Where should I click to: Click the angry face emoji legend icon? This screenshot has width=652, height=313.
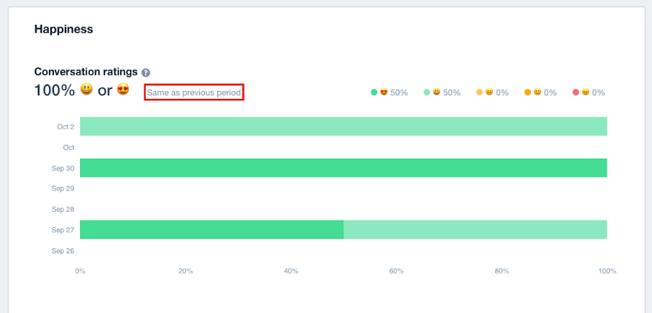point(586,92)
